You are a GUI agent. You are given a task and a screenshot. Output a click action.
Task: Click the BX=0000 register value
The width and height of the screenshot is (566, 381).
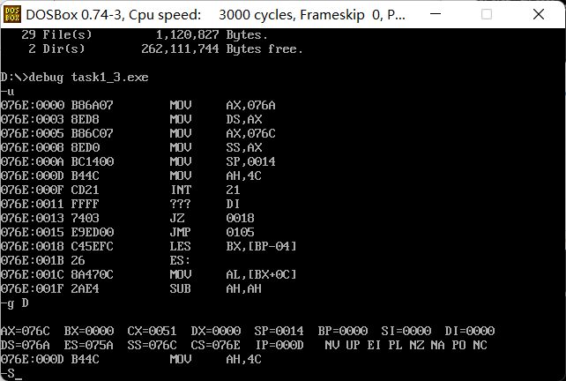coord(89,331)
